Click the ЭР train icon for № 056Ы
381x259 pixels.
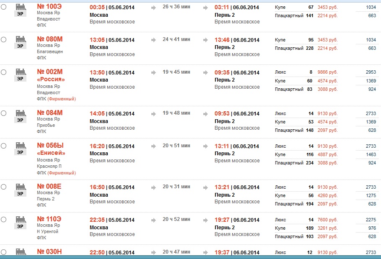(20, 148)
